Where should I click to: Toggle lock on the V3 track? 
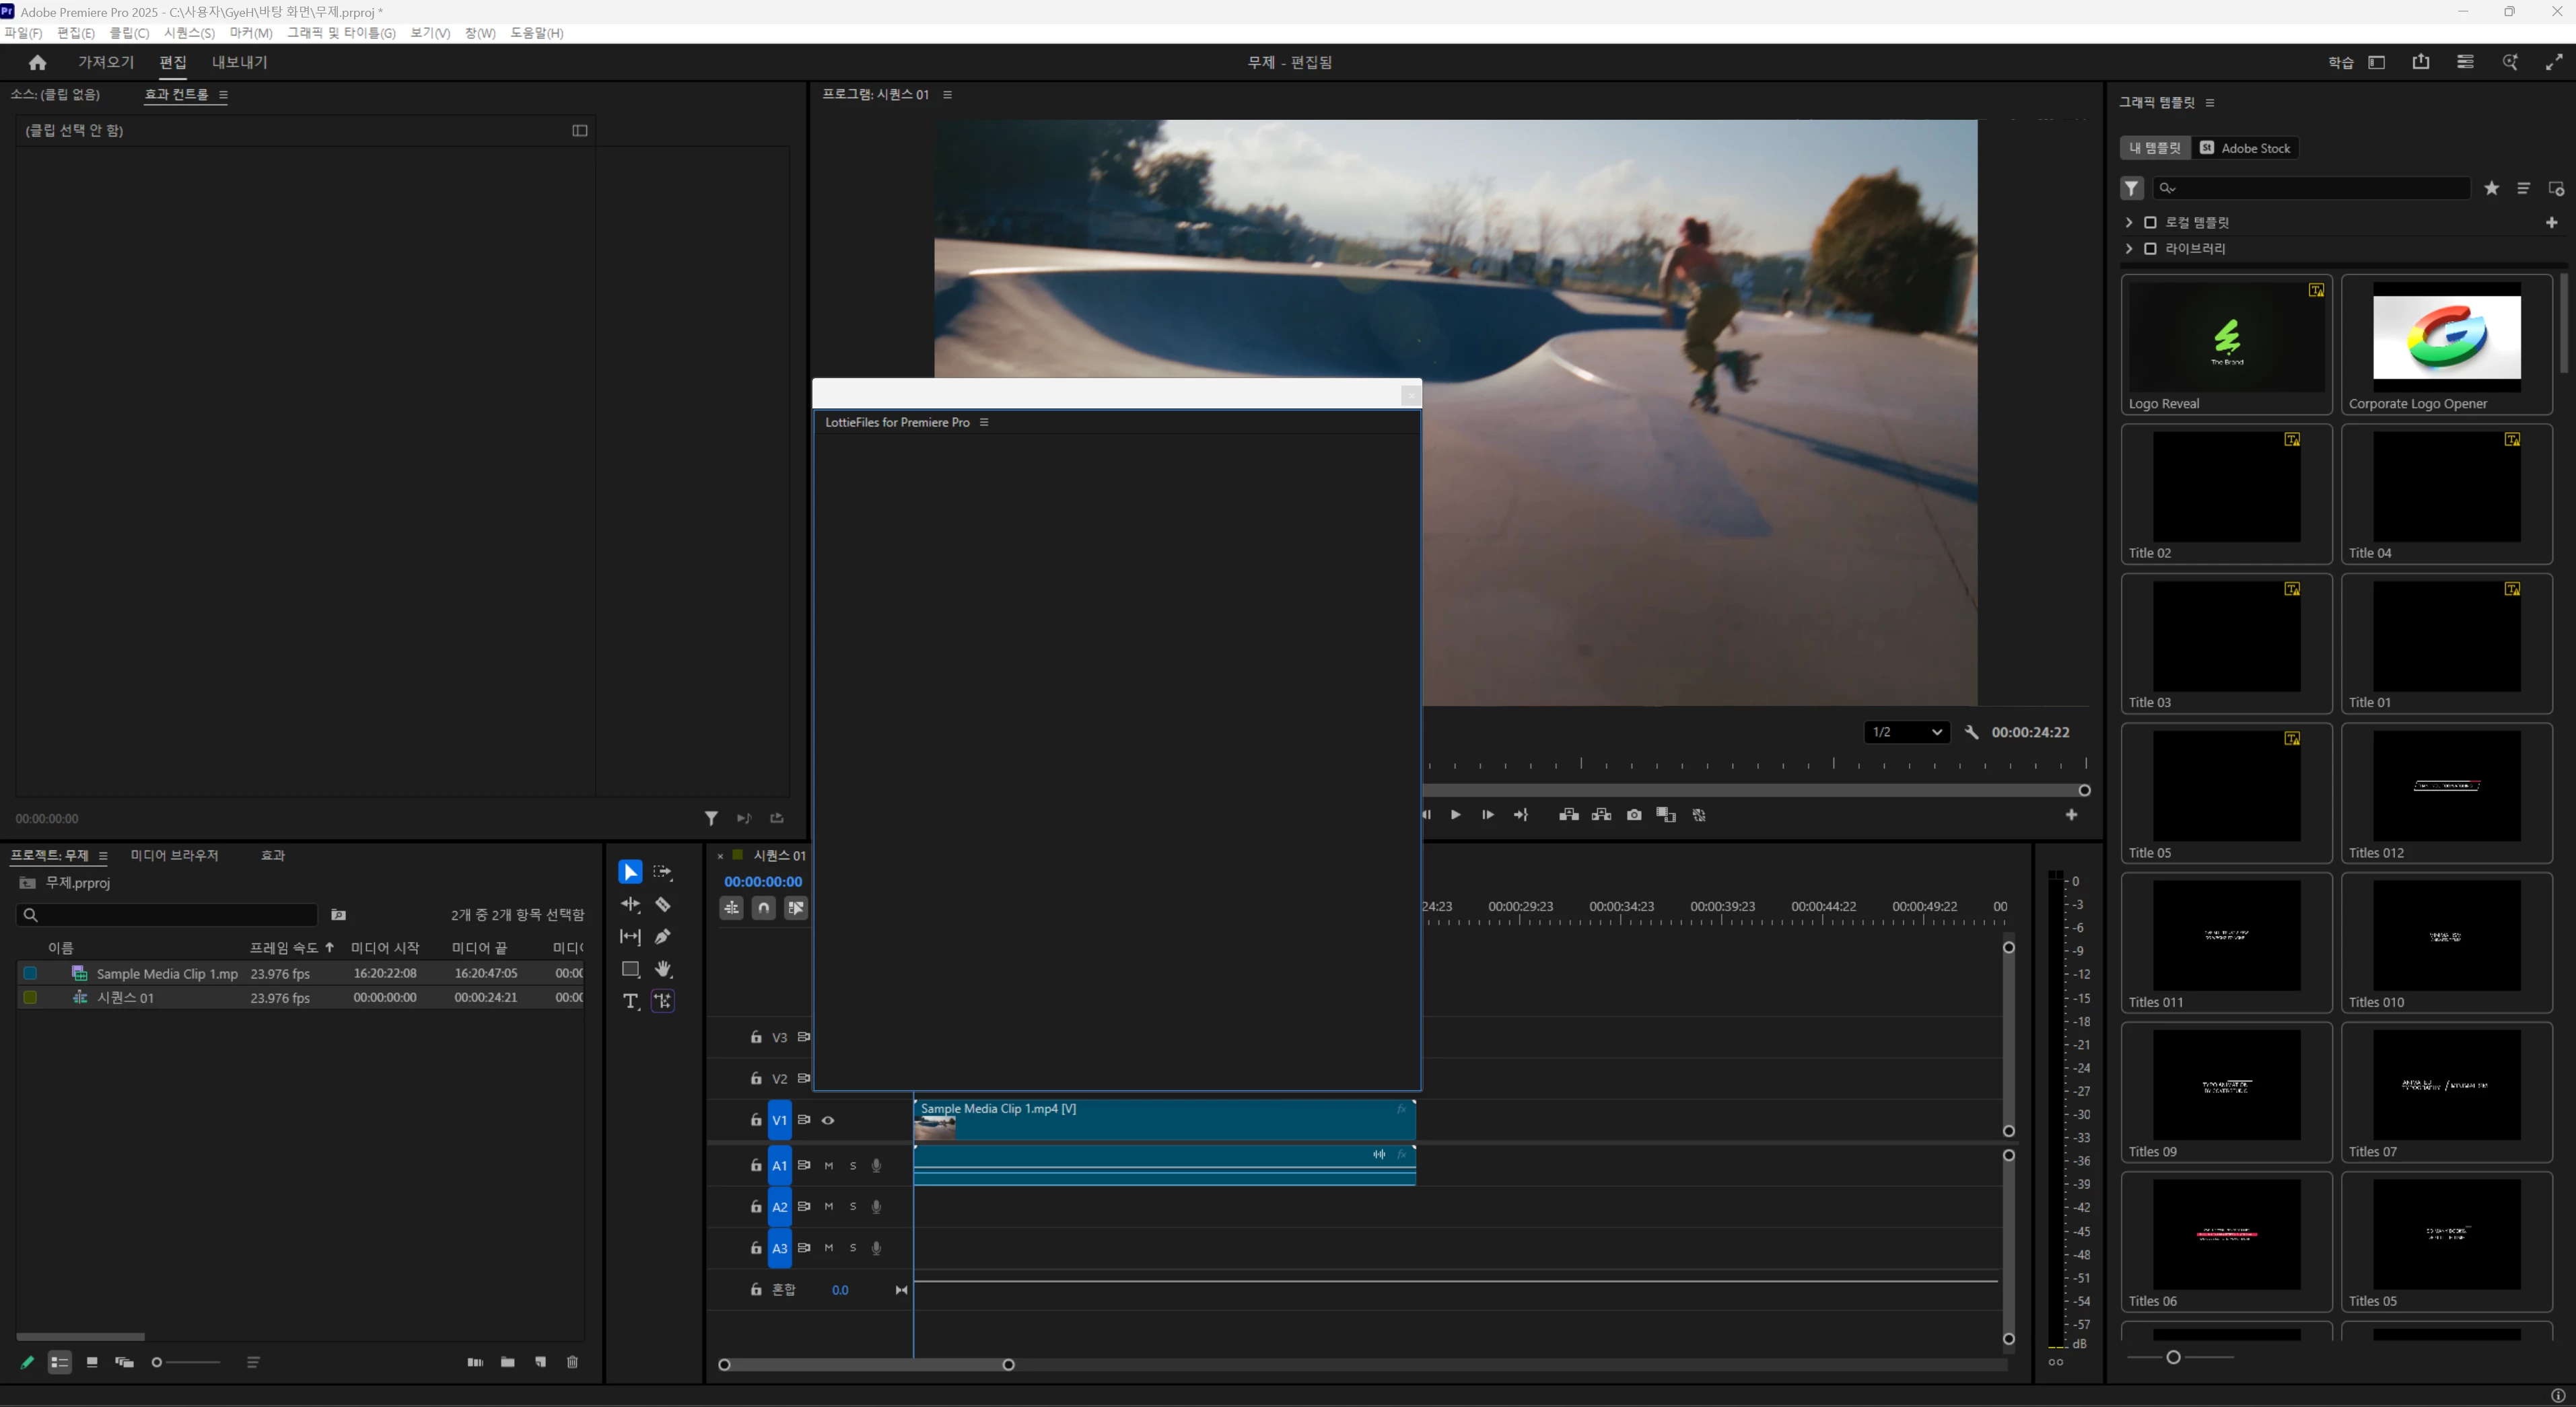(756, 1037)
